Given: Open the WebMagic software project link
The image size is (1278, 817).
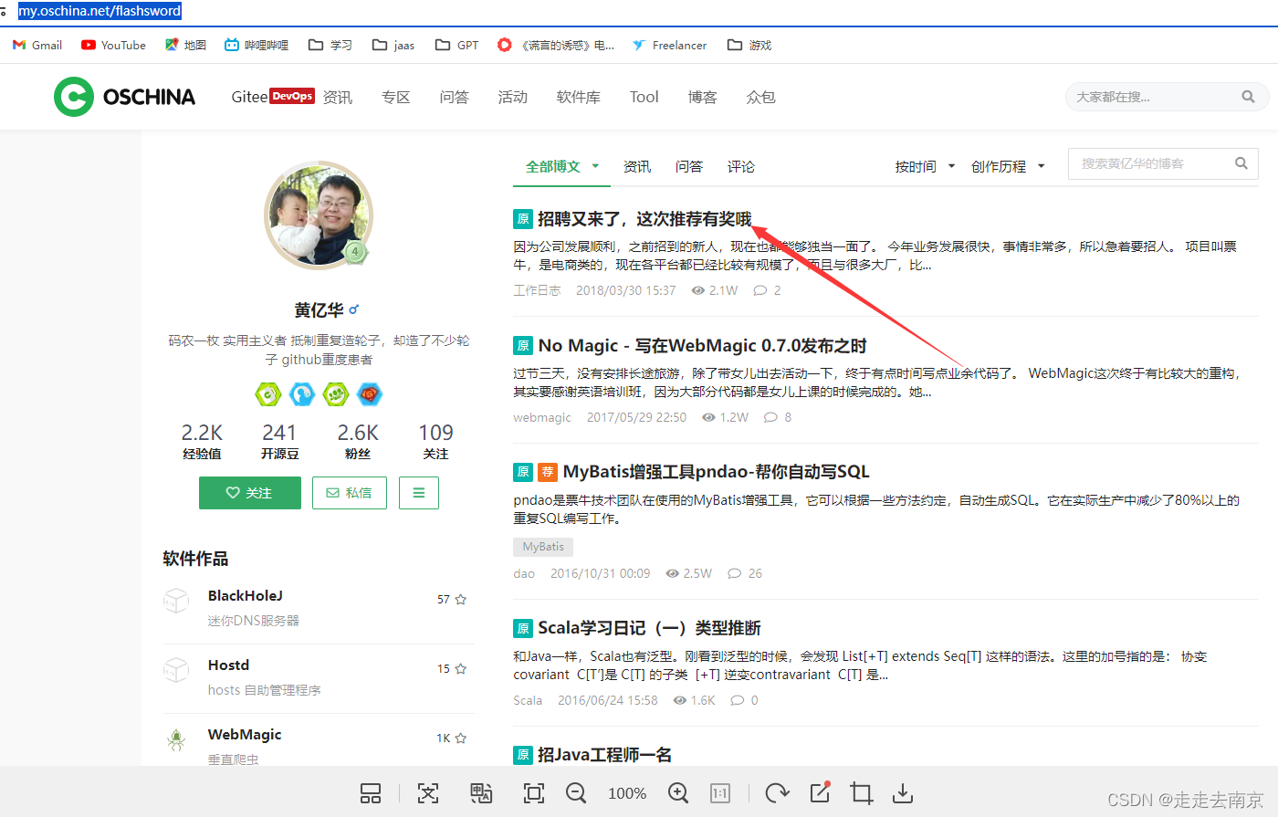Looking at the screenshot, I should pos(244,734).
